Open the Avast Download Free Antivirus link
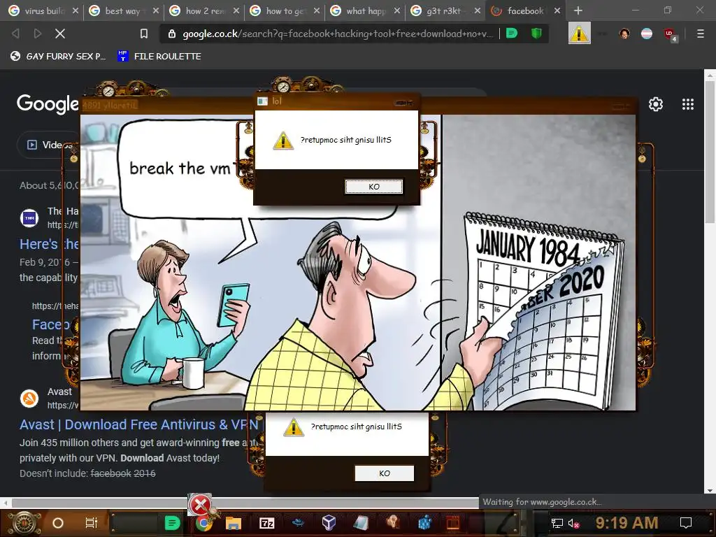The image size is (716, 537). point(138,424)
